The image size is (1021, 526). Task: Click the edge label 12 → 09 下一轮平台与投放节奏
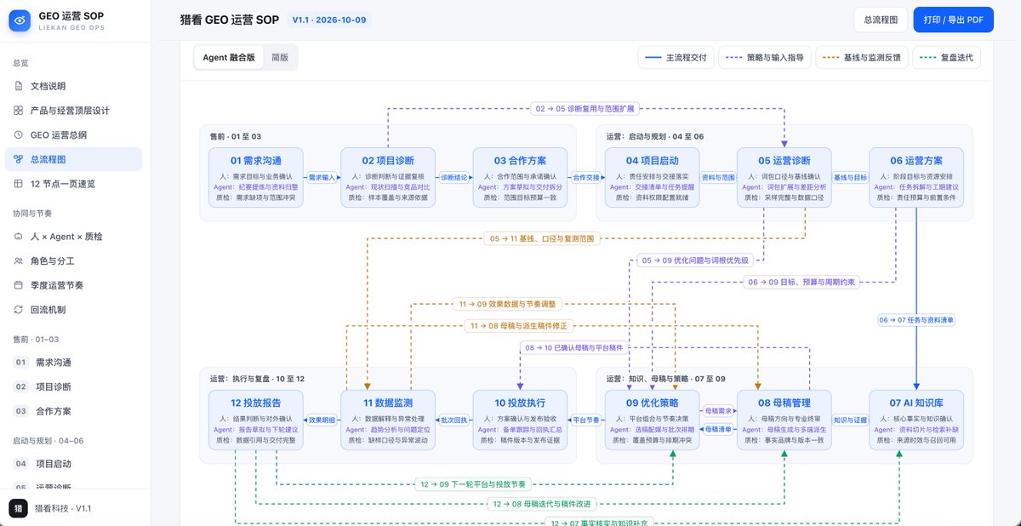click(473, 484)
